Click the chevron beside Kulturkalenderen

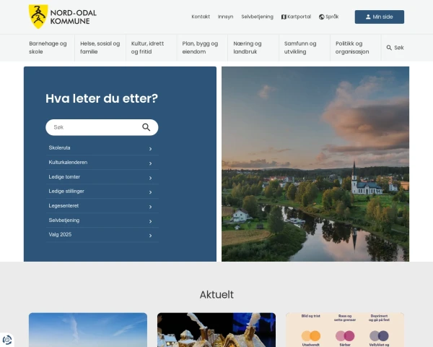click(151, 163)
